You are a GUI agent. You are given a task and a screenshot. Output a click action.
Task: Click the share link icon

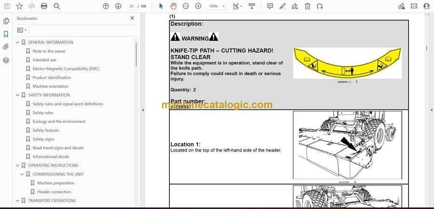click(401, 6)
